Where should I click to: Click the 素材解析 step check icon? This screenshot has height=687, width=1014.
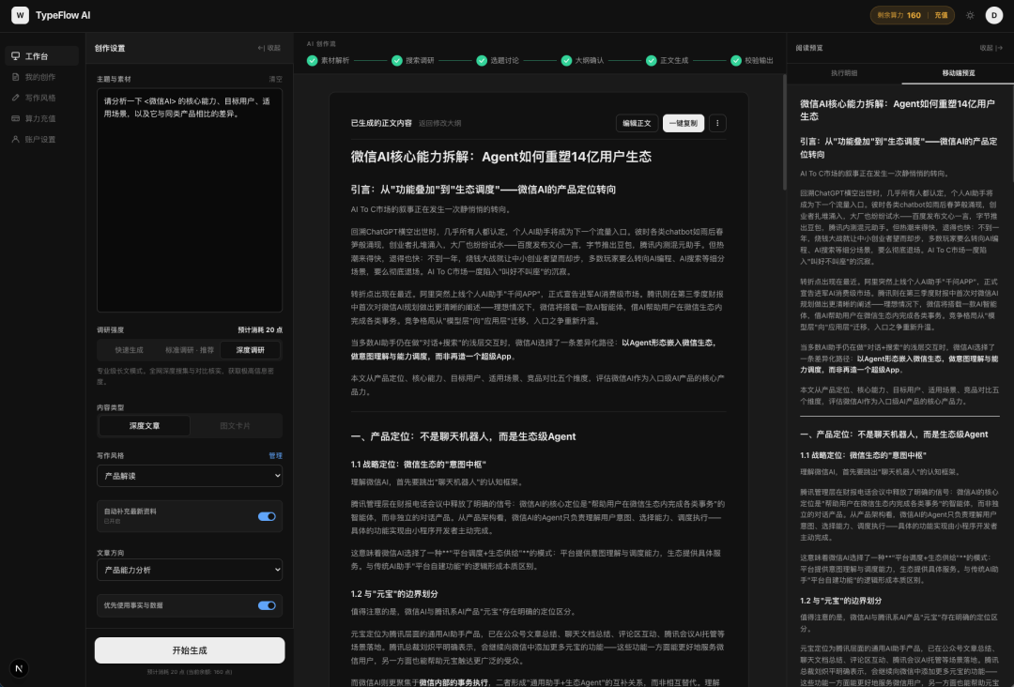(x=313, y=60)
